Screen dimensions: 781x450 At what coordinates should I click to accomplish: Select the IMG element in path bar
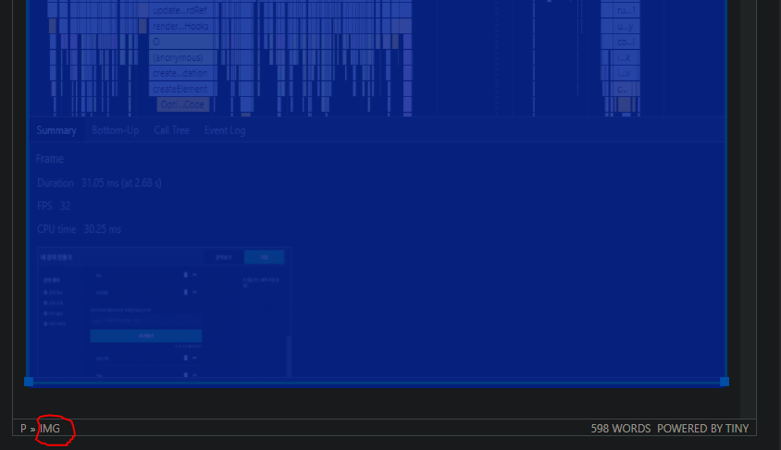pyautogui.click(x=49, y=429)
